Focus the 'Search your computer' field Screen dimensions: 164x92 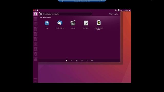(x=66, y=14)
